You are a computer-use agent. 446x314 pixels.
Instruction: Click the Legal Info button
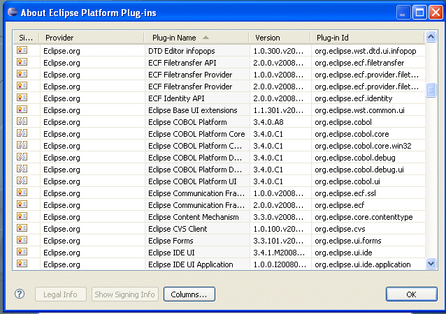point(61,294)
